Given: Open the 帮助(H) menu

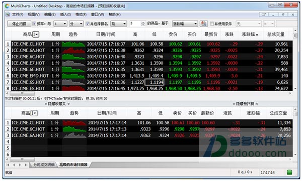Looking at the screenshot, I should click(115, 15).
